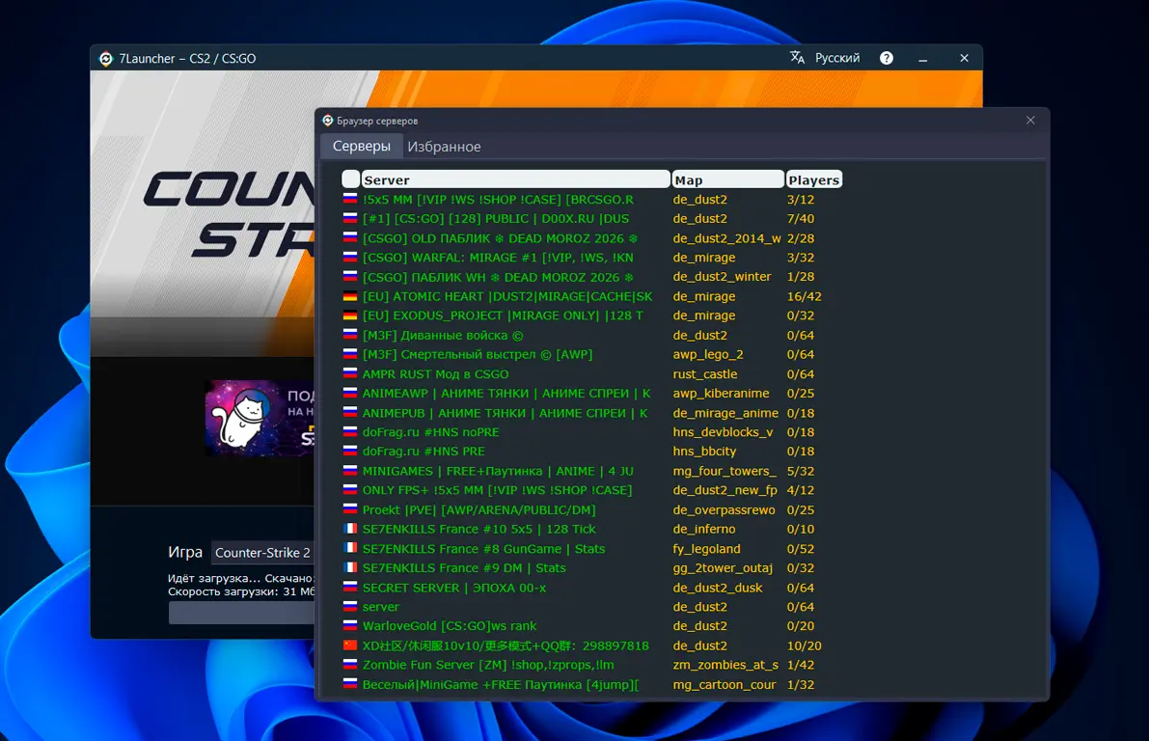Select the Серверы tab
This screenshot has height=741, width=1149.
pos(361,147)
